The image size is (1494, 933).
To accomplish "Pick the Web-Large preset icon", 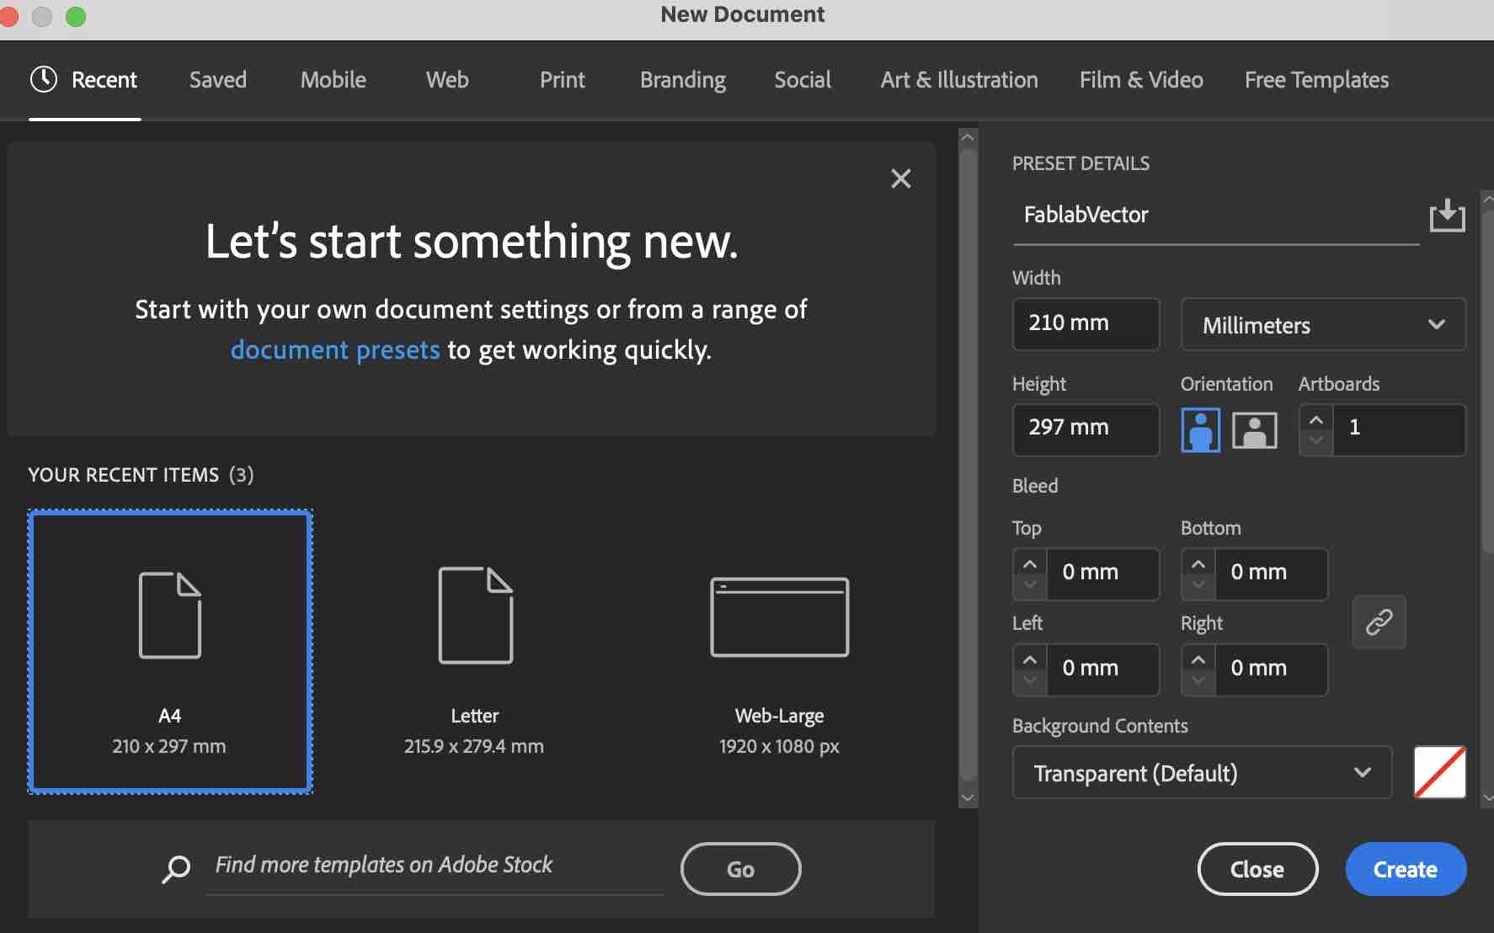I will tap(779, 617).
